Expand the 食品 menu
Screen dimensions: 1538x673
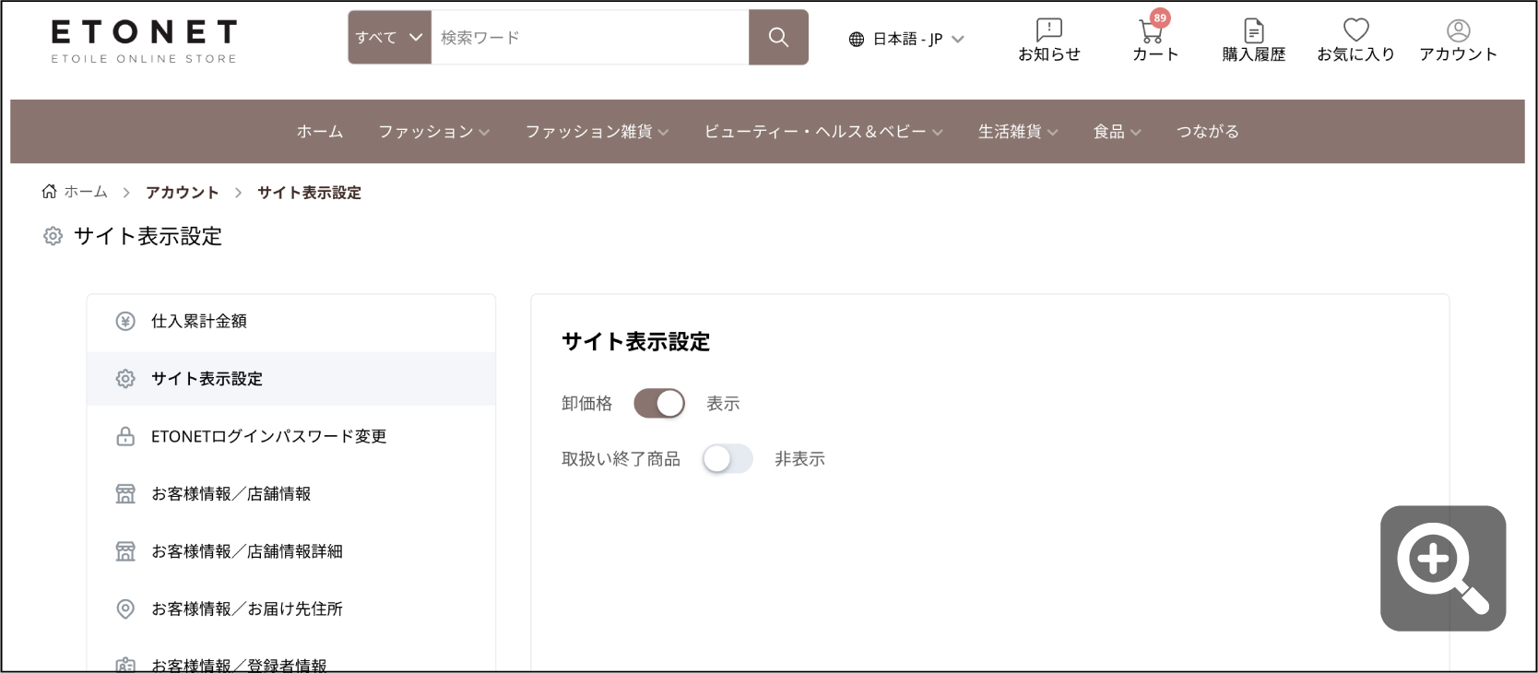(1117, 132)
